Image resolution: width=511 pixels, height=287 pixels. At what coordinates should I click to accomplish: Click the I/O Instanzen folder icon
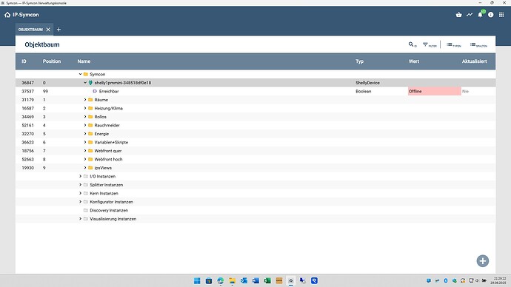tap(86, 176)
